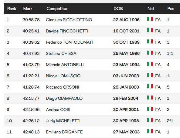
Task: Sort table by the Rank column header
Action: coord(12,8)
